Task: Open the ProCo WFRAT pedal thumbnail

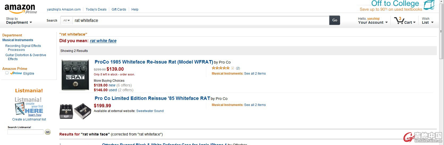Action: point(76,75)
